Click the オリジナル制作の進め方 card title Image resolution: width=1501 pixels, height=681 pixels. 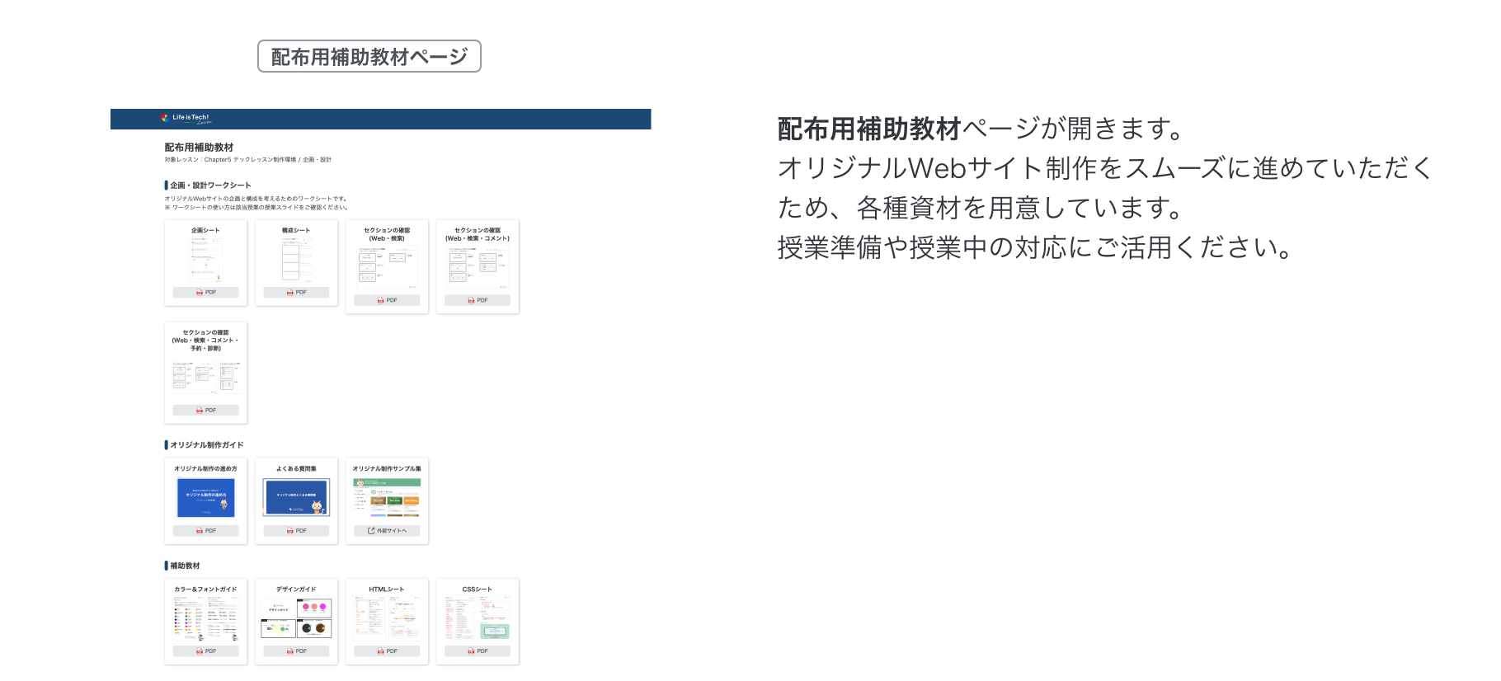205,469
